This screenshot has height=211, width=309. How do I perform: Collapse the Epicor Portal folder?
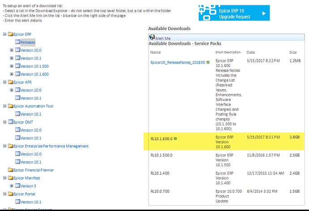(5, 194)
